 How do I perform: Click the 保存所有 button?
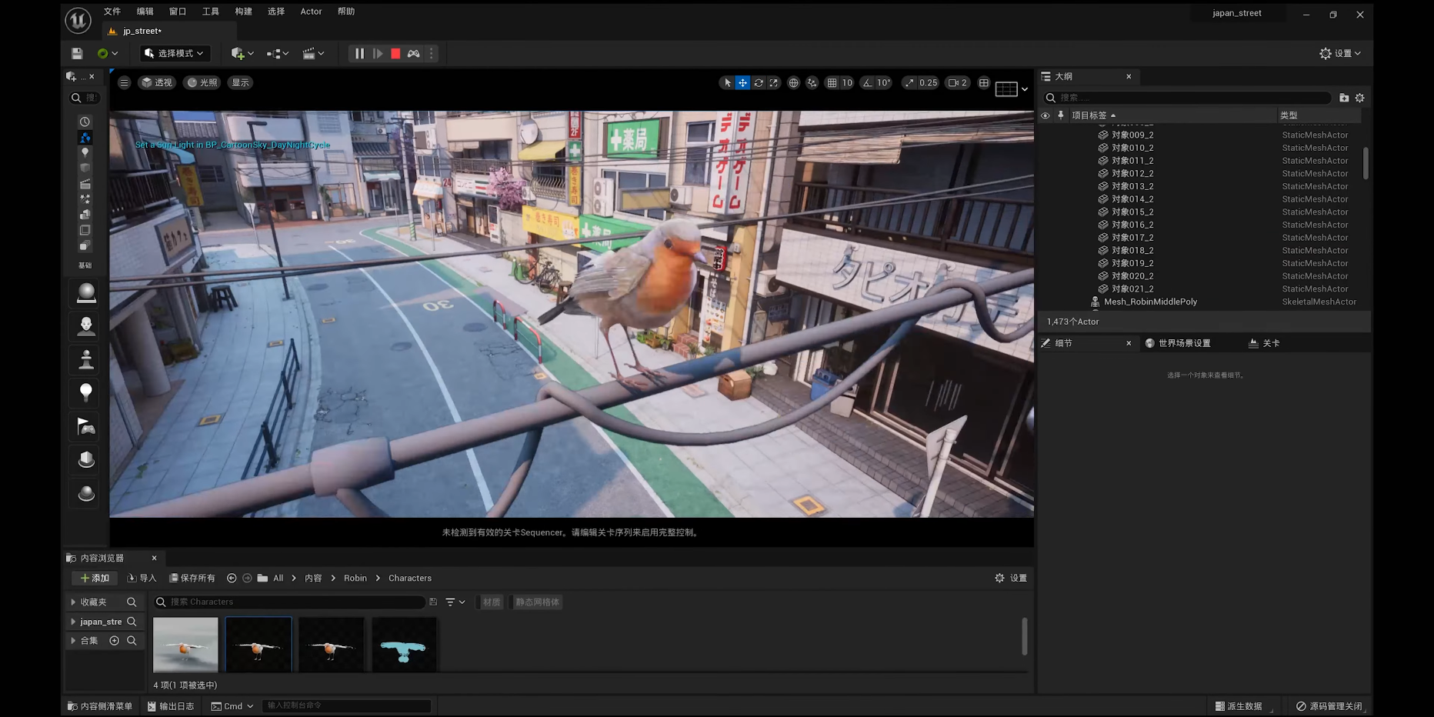192,579
